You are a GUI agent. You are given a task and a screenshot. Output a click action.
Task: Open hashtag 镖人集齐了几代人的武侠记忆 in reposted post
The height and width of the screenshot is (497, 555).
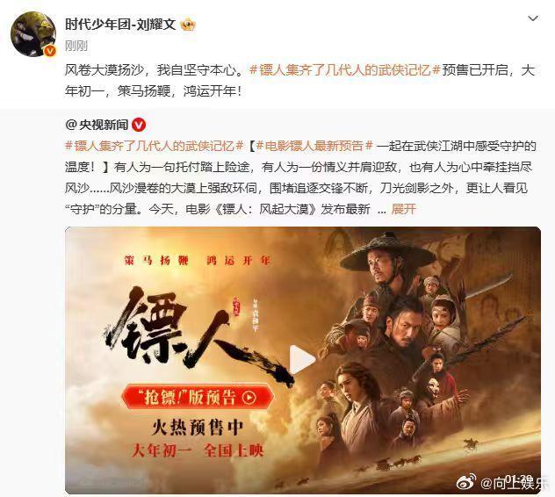click(155, 146)
